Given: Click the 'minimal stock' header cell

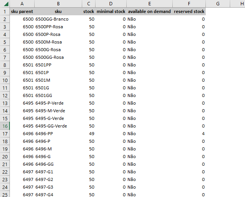Looking at the screenshot, I should pos(111,11).
